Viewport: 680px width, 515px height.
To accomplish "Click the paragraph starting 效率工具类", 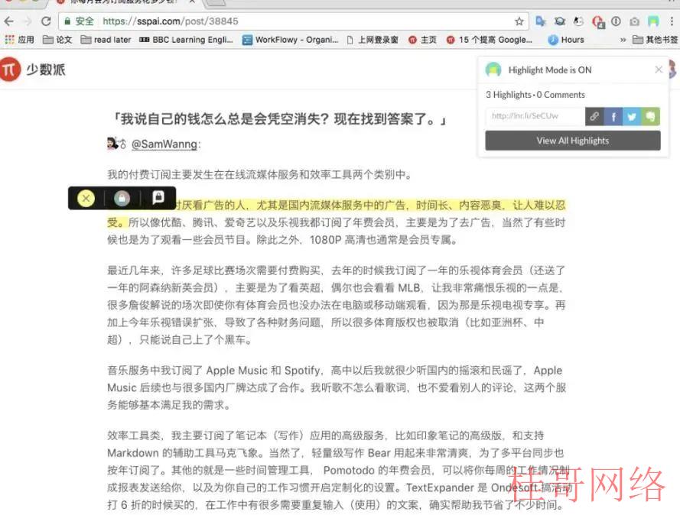I will coord(338,470).
